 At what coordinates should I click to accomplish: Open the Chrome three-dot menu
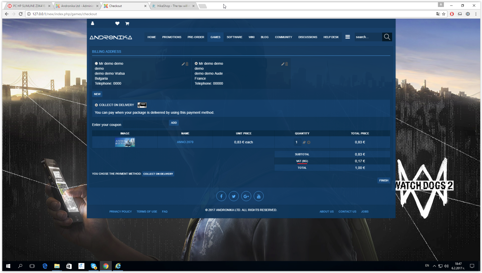[x=476, y=14]
